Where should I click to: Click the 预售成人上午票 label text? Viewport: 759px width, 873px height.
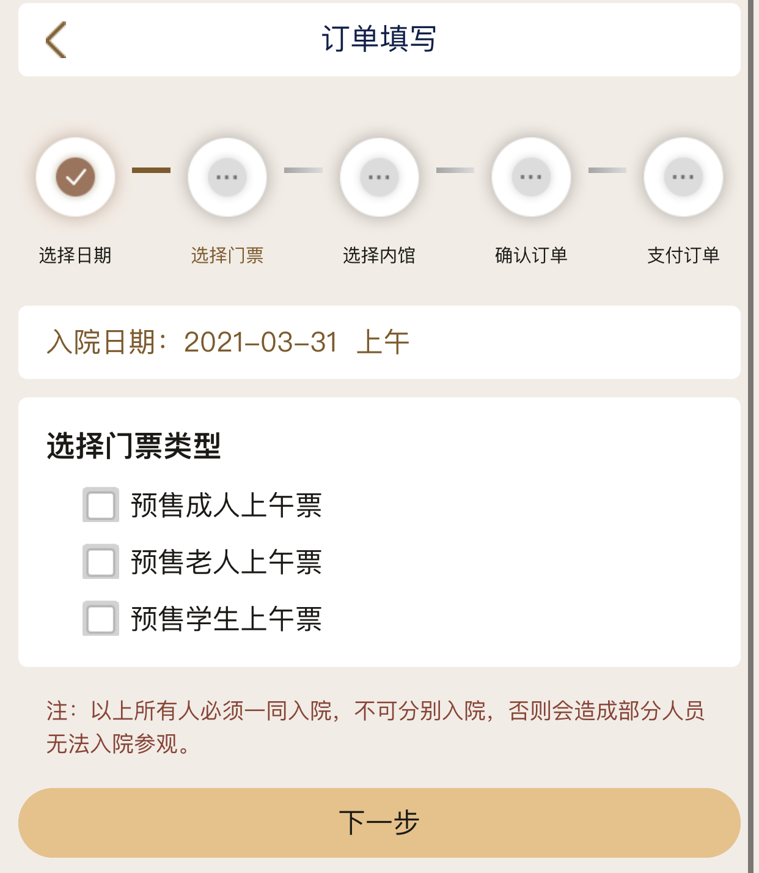(226, 506)
